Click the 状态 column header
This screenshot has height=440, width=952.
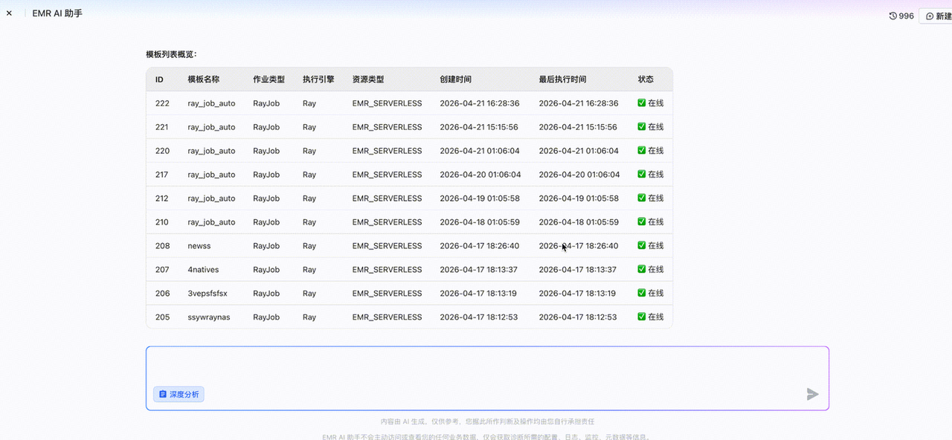pos(646,80)
